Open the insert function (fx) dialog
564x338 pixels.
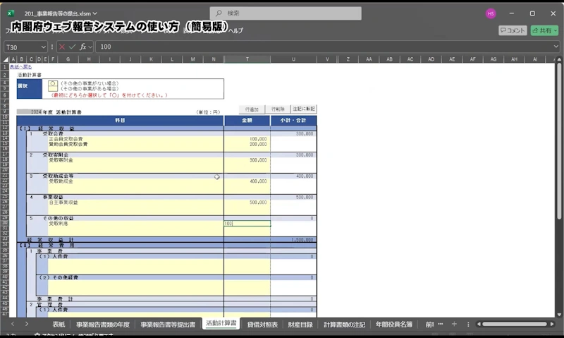coord(83,47)
